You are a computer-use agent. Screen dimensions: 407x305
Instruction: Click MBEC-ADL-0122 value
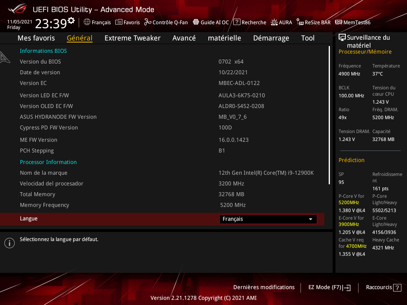[239, 83]
